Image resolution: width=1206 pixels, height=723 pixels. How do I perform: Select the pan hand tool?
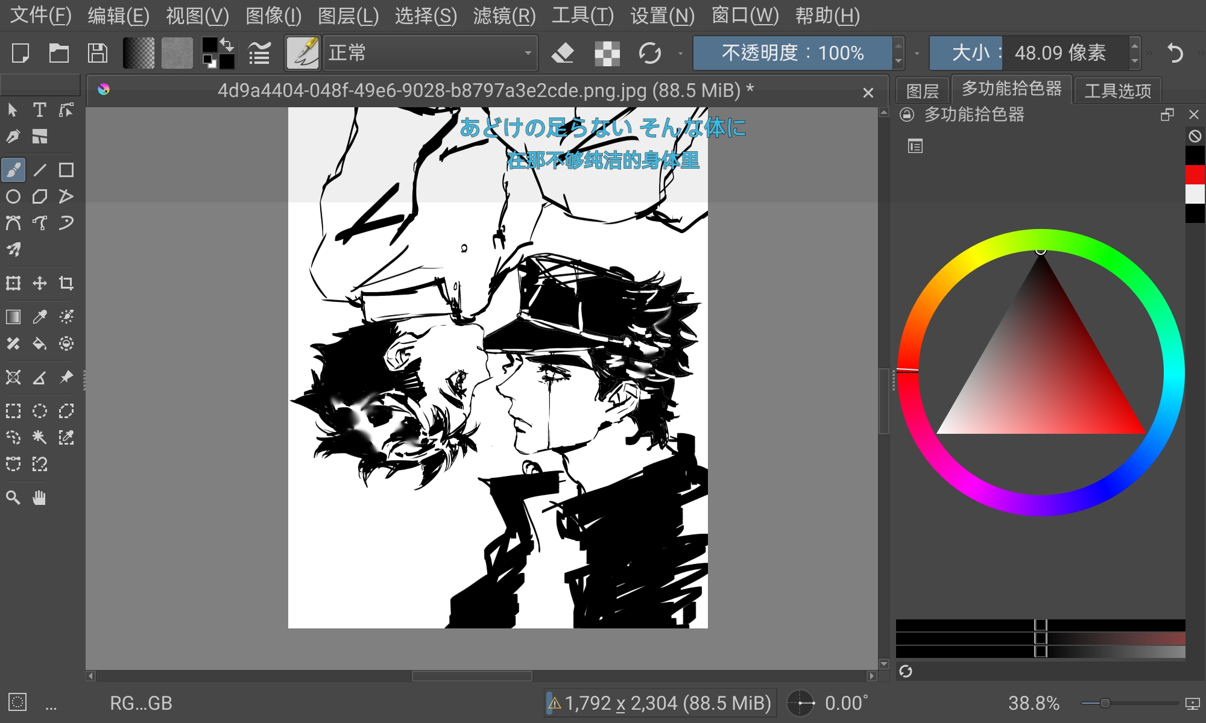click(39, 498)
